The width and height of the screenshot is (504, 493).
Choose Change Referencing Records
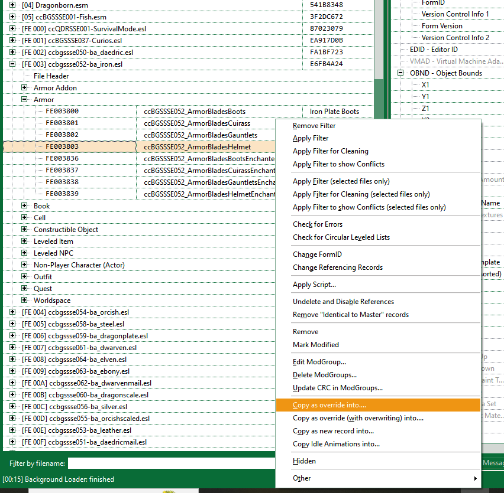[378, 267]
